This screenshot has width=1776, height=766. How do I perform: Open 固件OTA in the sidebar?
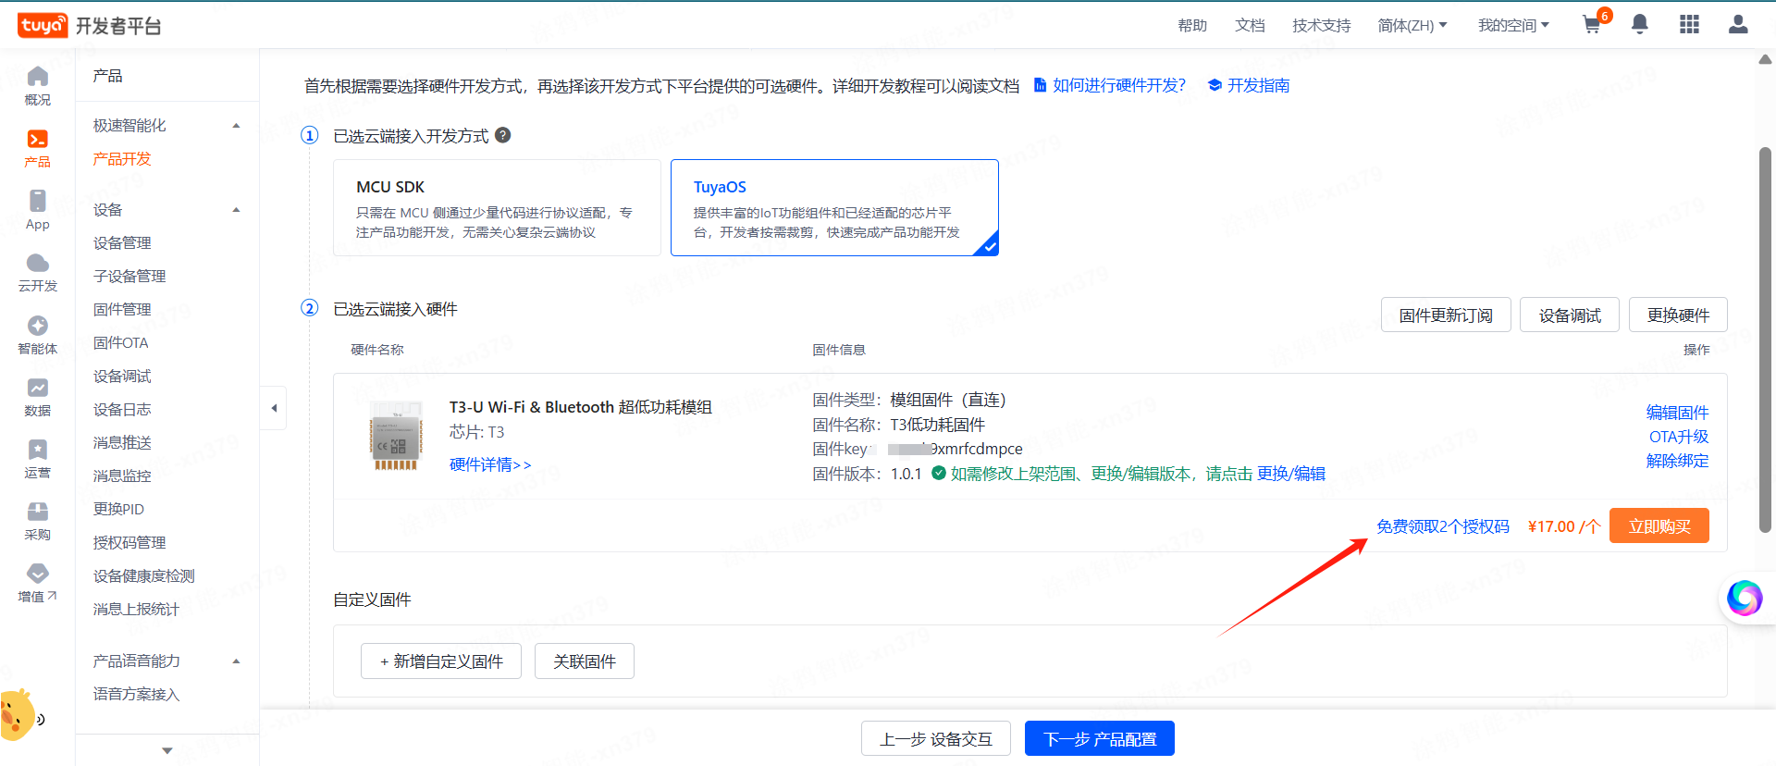(121, 342)
